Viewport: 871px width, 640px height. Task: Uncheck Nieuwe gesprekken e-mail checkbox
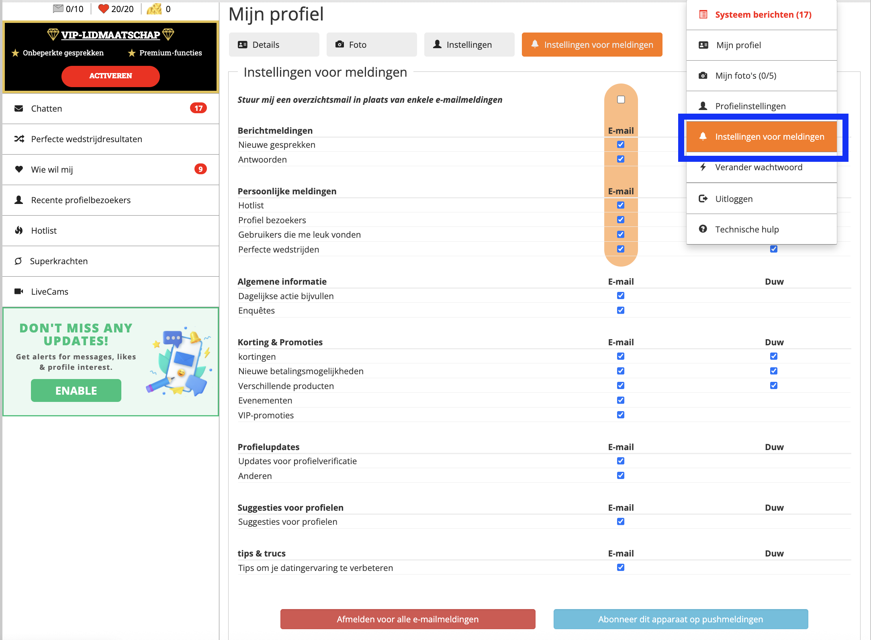621,145
